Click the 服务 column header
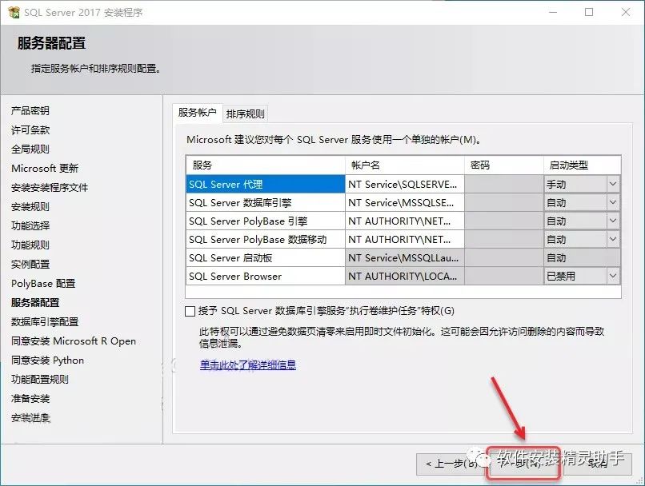Image resolution: width=645 pixels, height=486 pixels. click(x=266, y=165)
